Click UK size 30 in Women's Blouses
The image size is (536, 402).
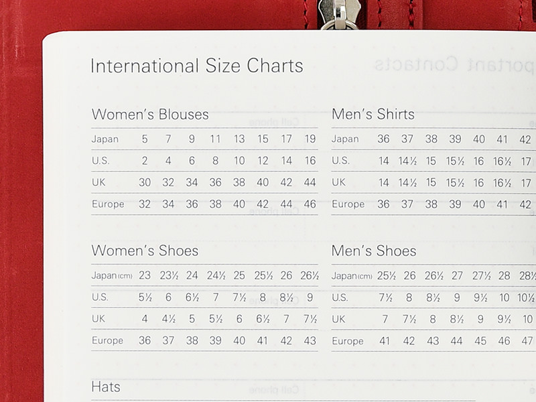click(x=145, y=182)
